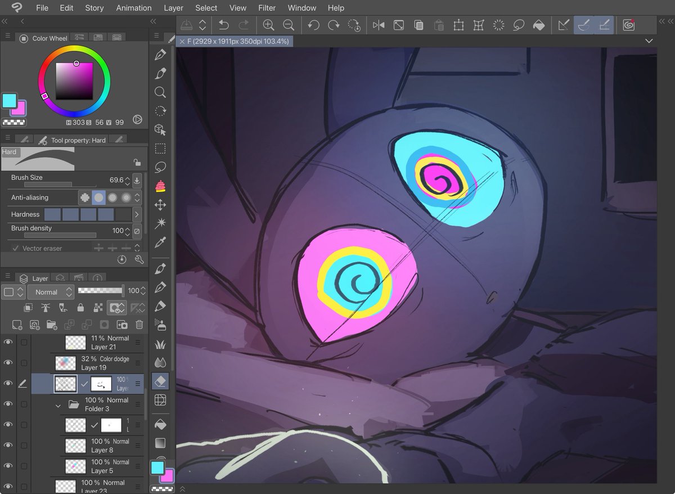Viewport: 675px width, 494px height.
Task: Open the canvas tab dropdown arrow
Action: (x=649, y=41)
